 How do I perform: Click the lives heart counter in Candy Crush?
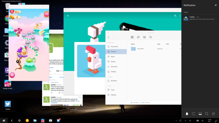point(15,12)
